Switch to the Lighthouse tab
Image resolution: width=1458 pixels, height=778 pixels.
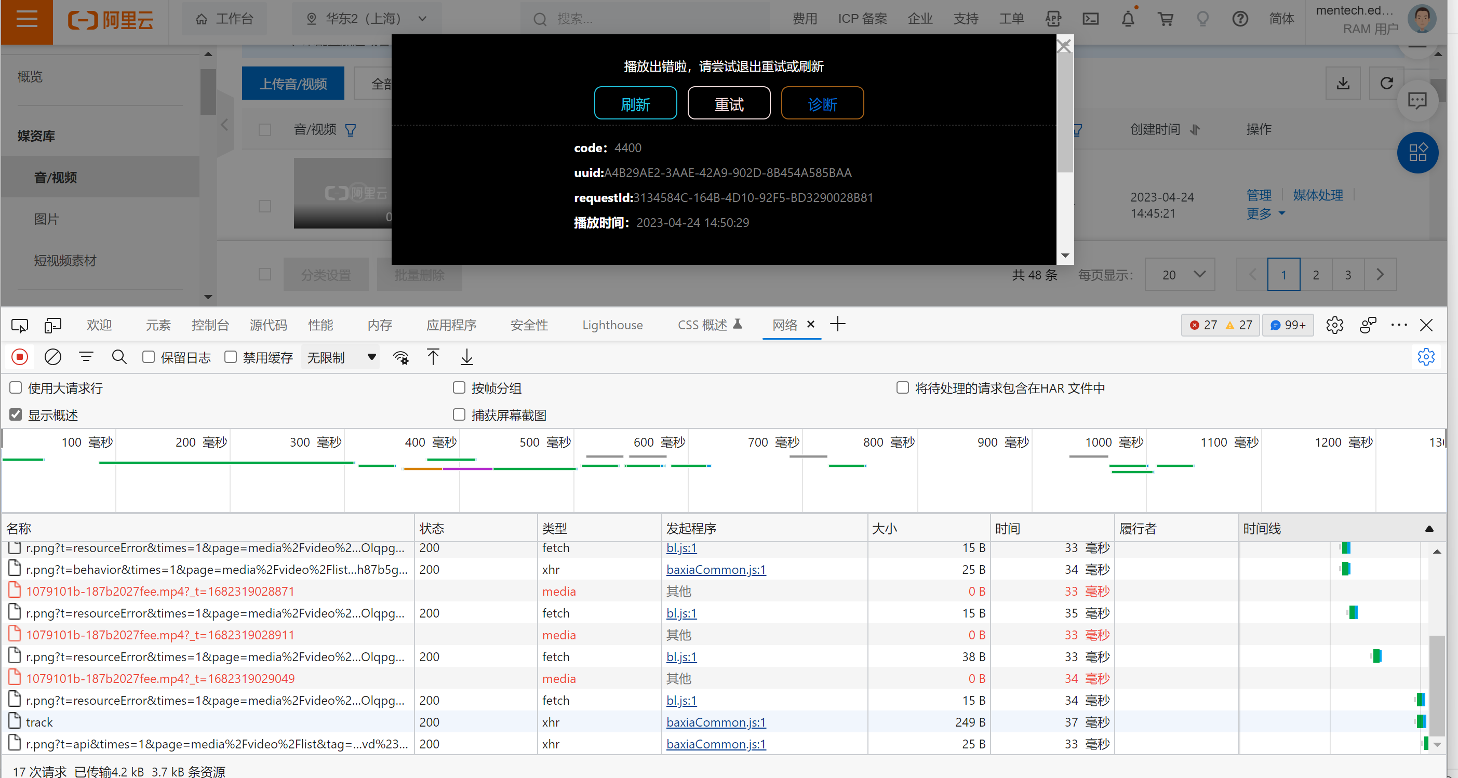pyautogui.click(x=612, y=325)
